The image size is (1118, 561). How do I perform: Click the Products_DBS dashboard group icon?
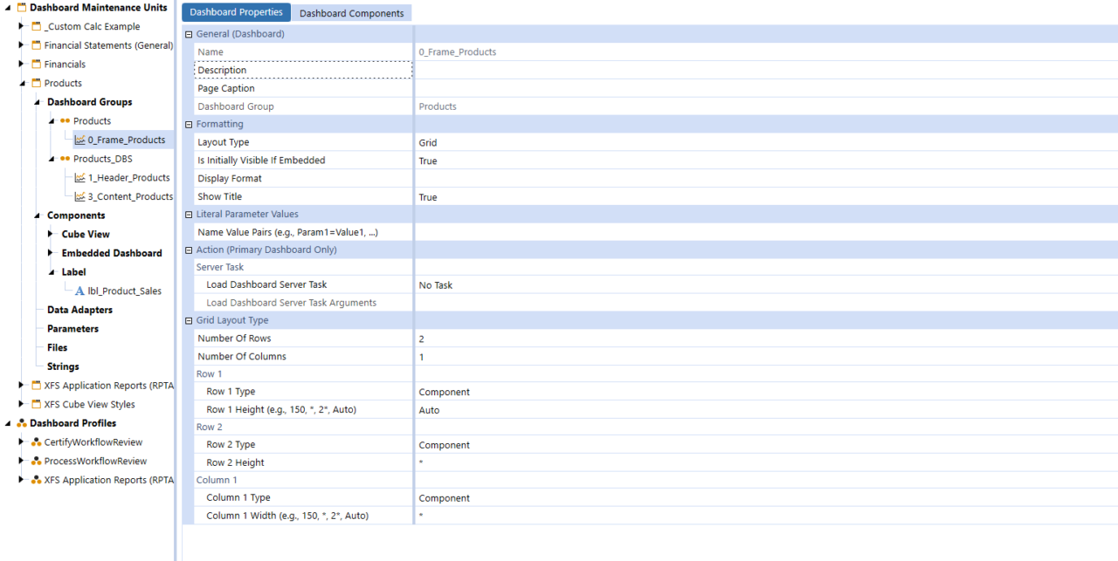pos(66,159)
